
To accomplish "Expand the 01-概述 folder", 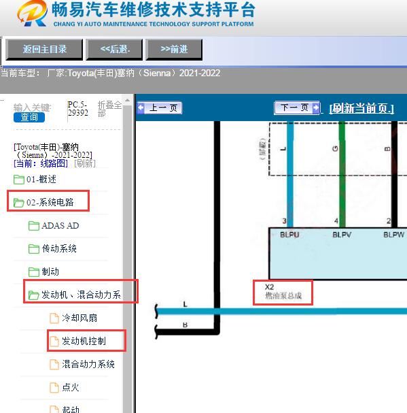I will (x=41, y=180).
